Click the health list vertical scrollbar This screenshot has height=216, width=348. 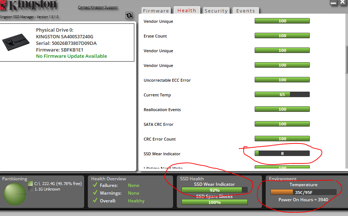347,59
